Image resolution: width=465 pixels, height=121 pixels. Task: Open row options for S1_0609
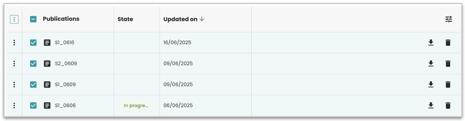pyautogui.click(x=14, y=84)
